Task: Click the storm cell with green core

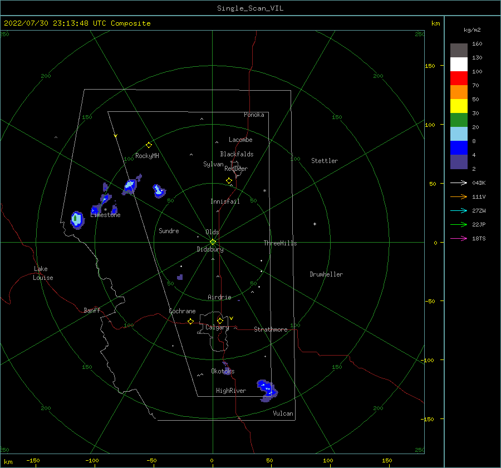Action: [x=77, y=220]
